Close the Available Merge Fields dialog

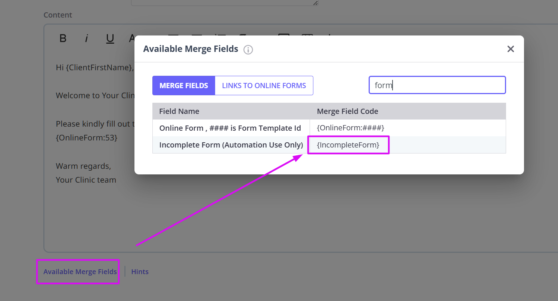511,49
